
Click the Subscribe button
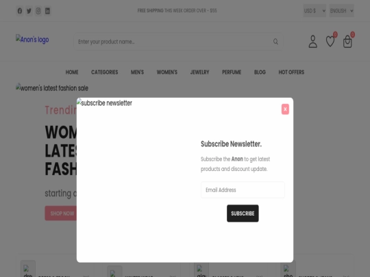243,213
